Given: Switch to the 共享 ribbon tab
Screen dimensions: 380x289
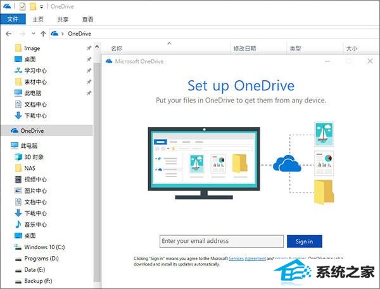Looking at the screenshot, I should [63, 20].
